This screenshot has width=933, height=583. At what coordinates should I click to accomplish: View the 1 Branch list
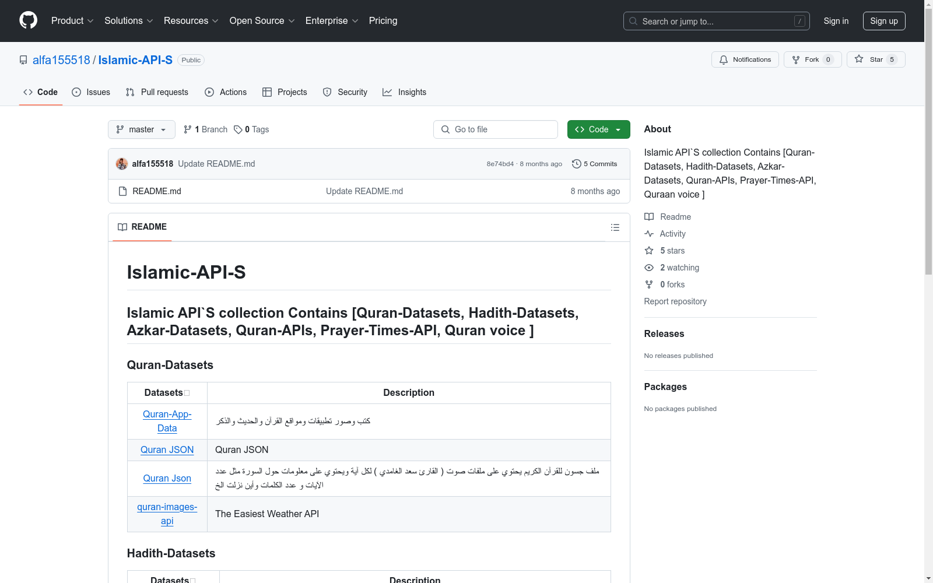tap(205, 129)
